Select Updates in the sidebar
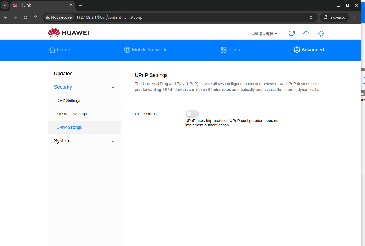The image size is (365, 246). 63,74
